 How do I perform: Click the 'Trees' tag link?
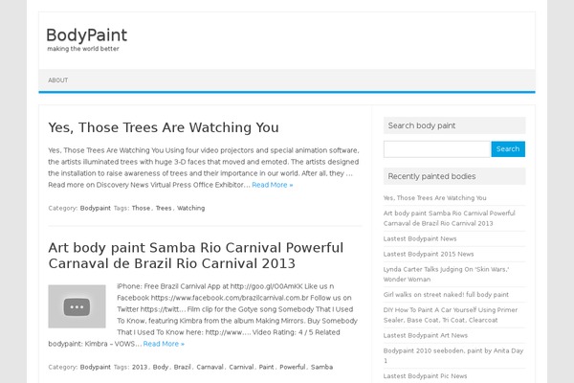point(164,208)
